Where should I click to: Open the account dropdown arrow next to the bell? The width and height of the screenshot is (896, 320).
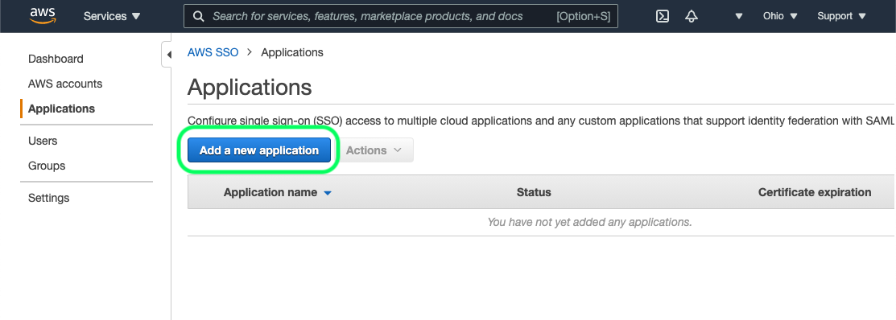click(x=738, y=17)
